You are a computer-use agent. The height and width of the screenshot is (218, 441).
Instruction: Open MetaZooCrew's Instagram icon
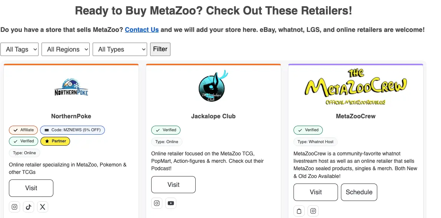tap(313, 211)
